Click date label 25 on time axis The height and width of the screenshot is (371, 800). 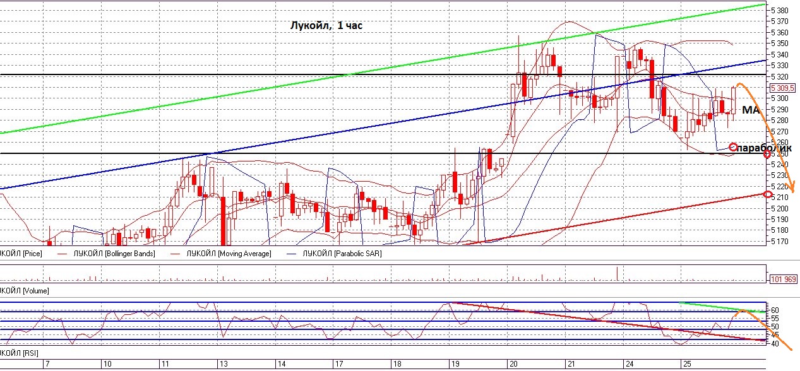(688, 365)
